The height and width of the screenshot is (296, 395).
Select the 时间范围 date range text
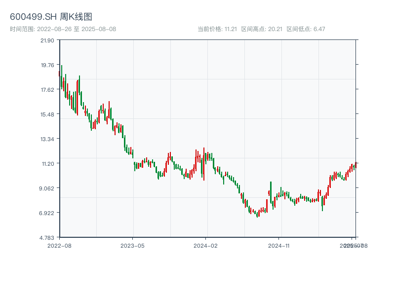pyautogui.click(x=63, y=29)
